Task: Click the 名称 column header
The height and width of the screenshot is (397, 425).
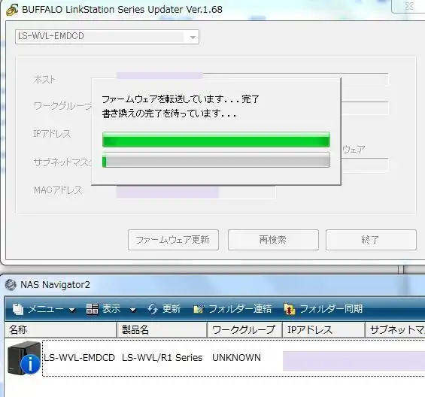Action: click(61, 330)
